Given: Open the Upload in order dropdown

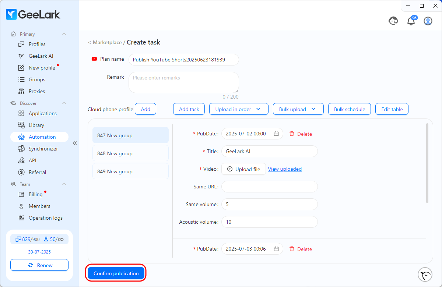Looking at the screenshot, I should click(x=238, y=109).
